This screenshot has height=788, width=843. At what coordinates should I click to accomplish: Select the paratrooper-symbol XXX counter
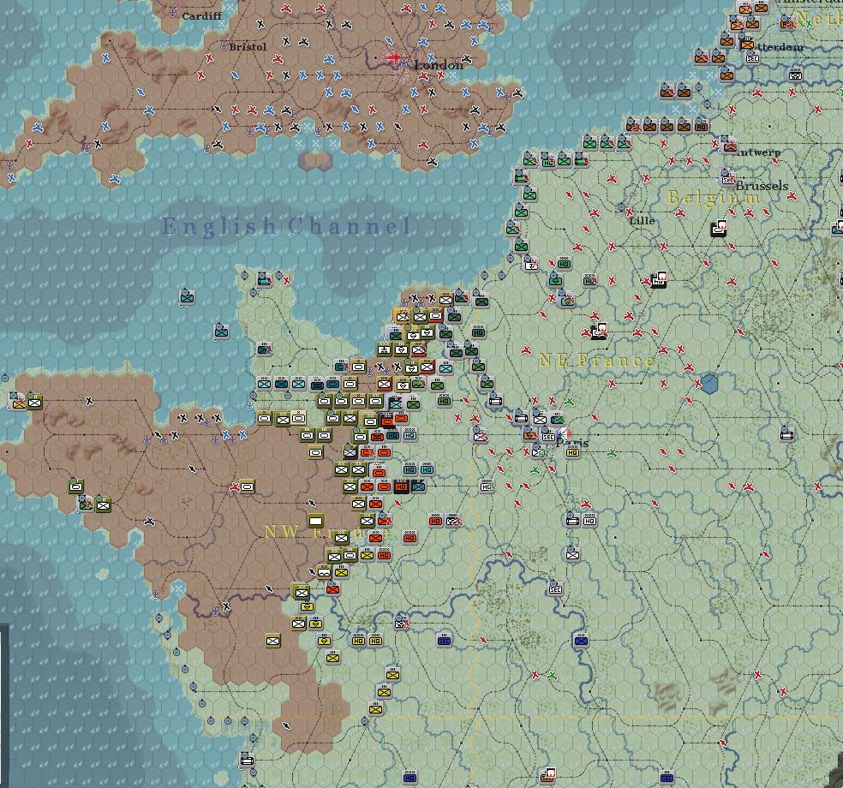[384, 350]
